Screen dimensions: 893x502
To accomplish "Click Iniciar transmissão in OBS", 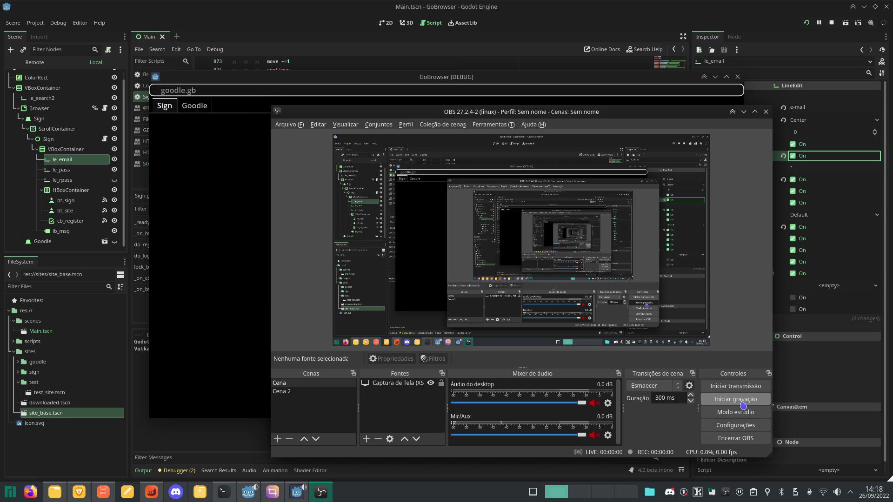I will [735, 386].
